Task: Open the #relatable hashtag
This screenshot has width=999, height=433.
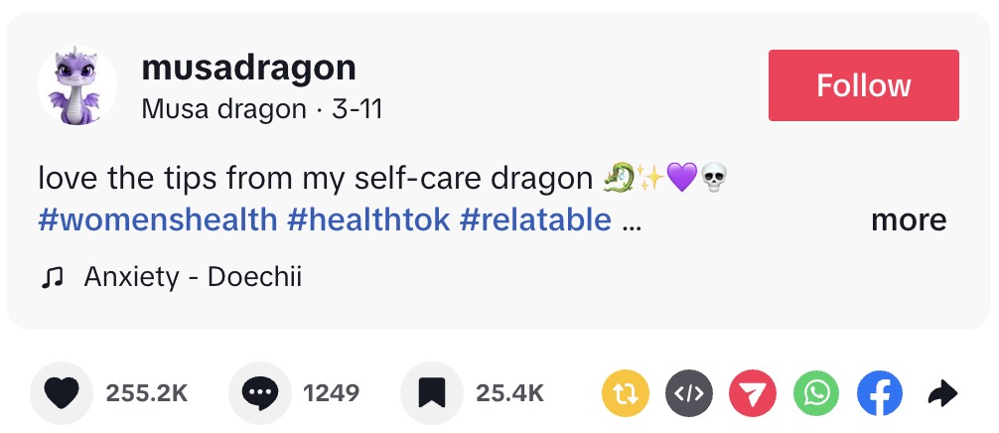Action: point(535,219)
